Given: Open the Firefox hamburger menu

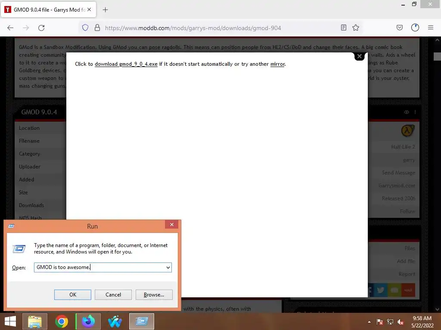Looking at the screenshot, I should (431, 27).
